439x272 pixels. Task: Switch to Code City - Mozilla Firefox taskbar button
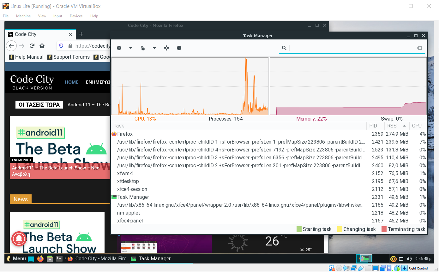[x=98, y=259]
